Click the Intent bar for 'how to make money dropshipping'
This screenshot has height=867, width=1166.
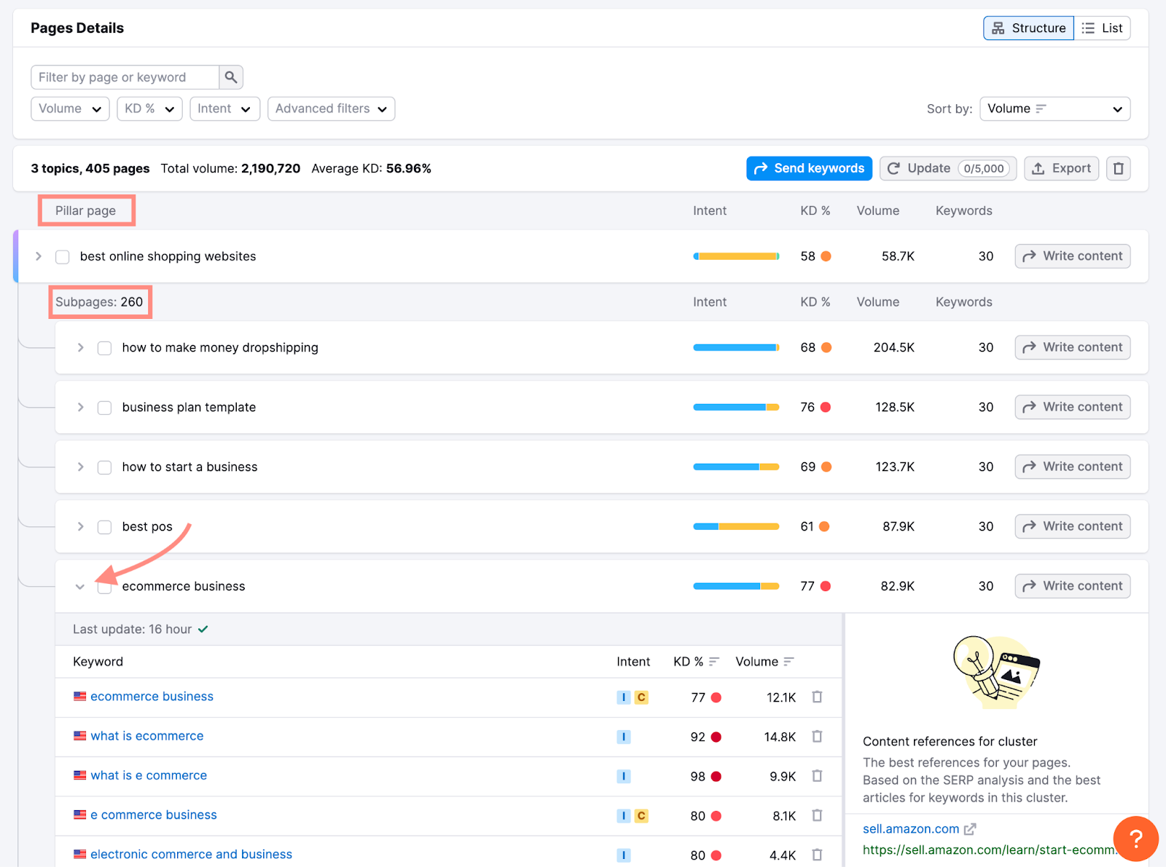coord(735,347)
